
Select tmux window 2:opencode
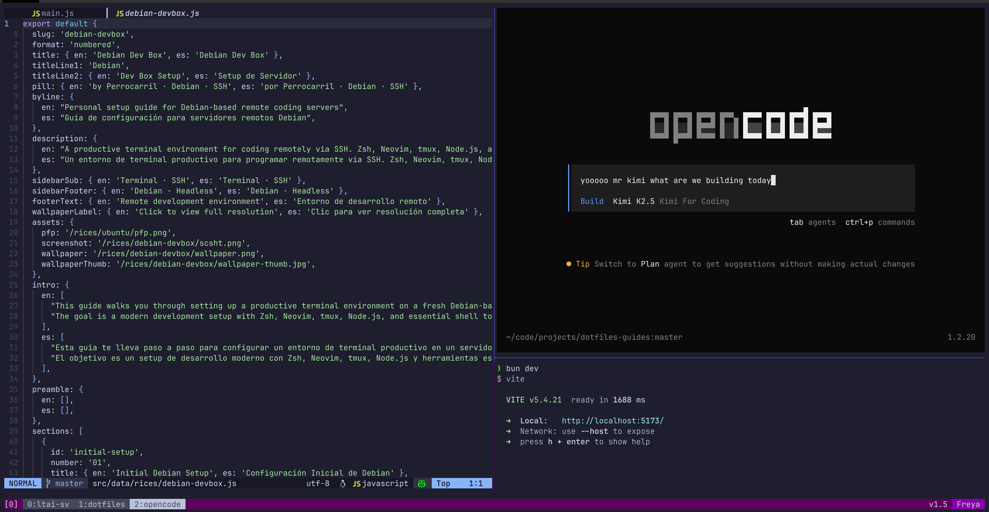coord(158,504)
